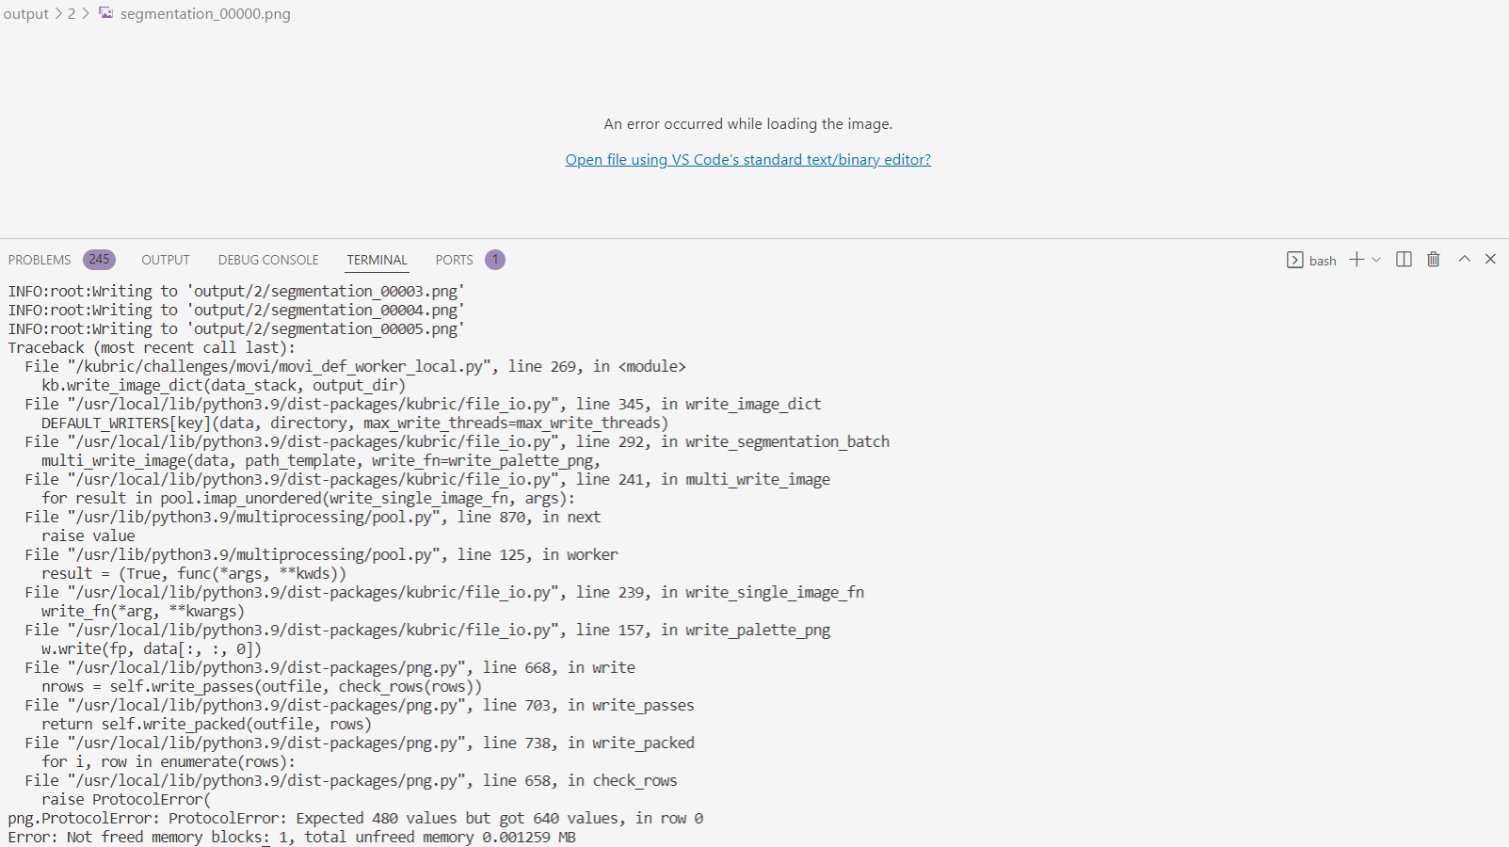Open the DEBUG CONSOLE tab
Viewport: 1509px width, 847px height.
click(x=267, y=259)
